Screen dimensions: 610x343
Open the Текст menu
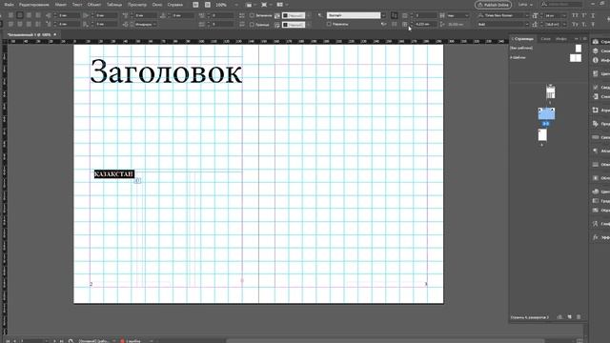click(77, 5)
